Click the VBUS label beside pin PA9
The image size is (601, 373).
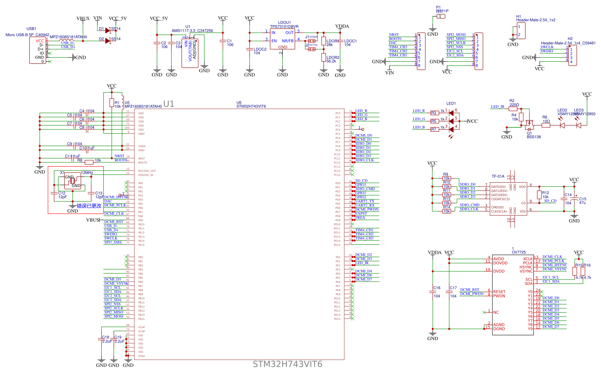(x=93, y=220)
